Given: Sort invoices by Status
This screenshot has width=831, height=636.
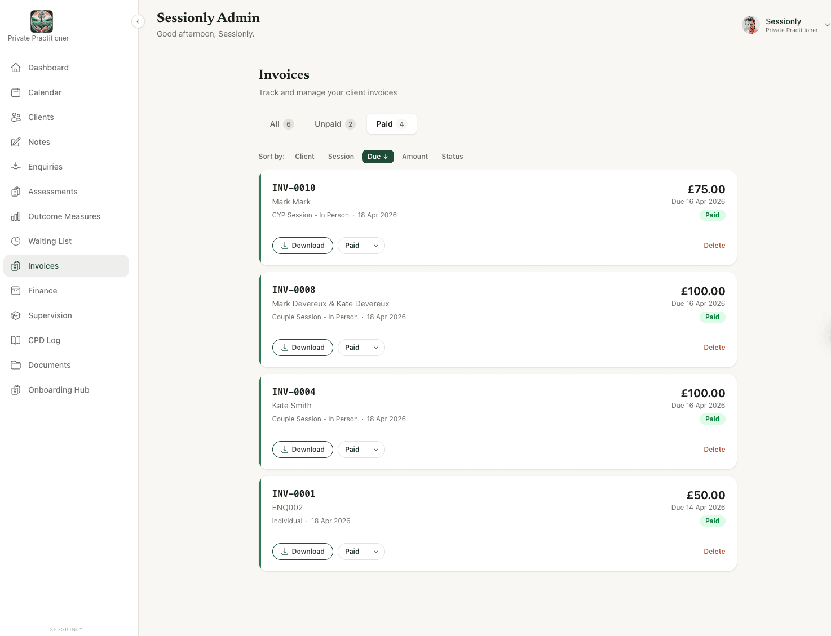Looking at the screenshot, I should pyautogui.click(x=452, y=157).
